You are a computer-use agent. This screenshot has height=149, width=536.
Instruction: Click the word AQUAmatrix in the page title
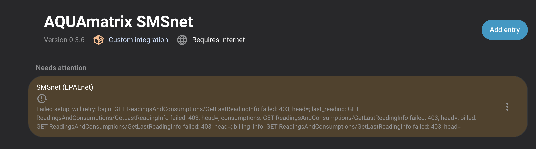pos(88,22)
